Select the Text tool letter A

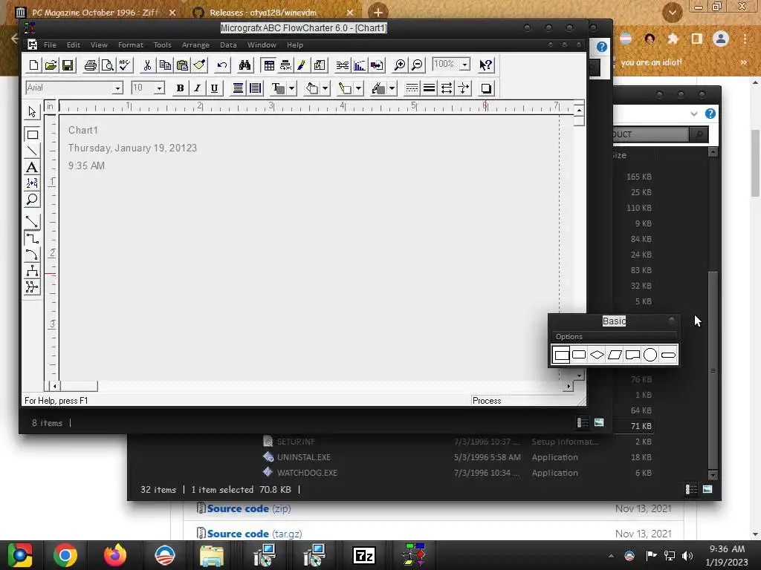32,167
